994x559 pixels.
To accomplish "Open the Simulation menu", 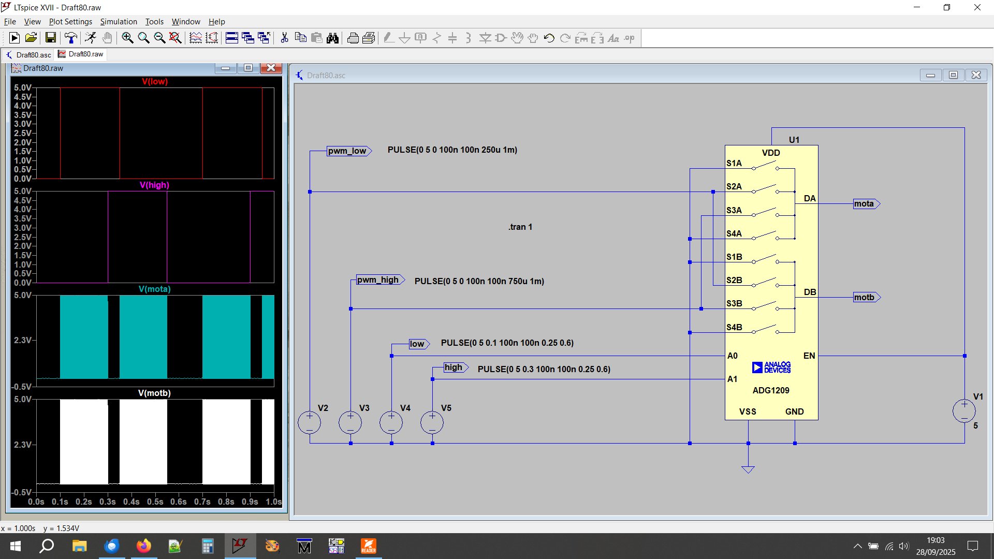I will pos(119,21).
